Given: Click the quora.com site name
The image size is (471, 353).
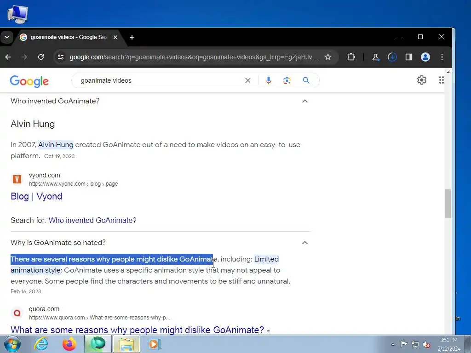Looking at the screenshot, I should pos(44,309).
